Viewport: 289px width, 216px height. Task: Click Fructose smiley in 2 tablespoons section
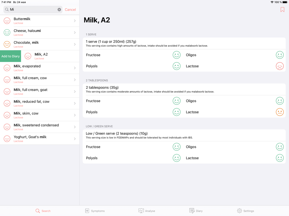(x=176, y=101)
